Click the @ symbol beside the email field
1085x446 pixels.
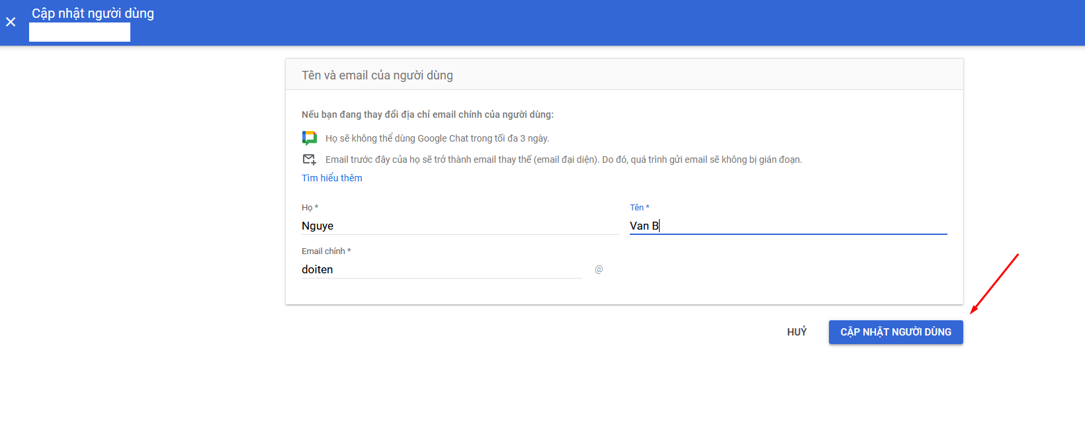599,269
